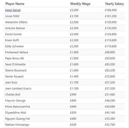Select the Jean-Lambert Evan's name cell

point(18,88)
